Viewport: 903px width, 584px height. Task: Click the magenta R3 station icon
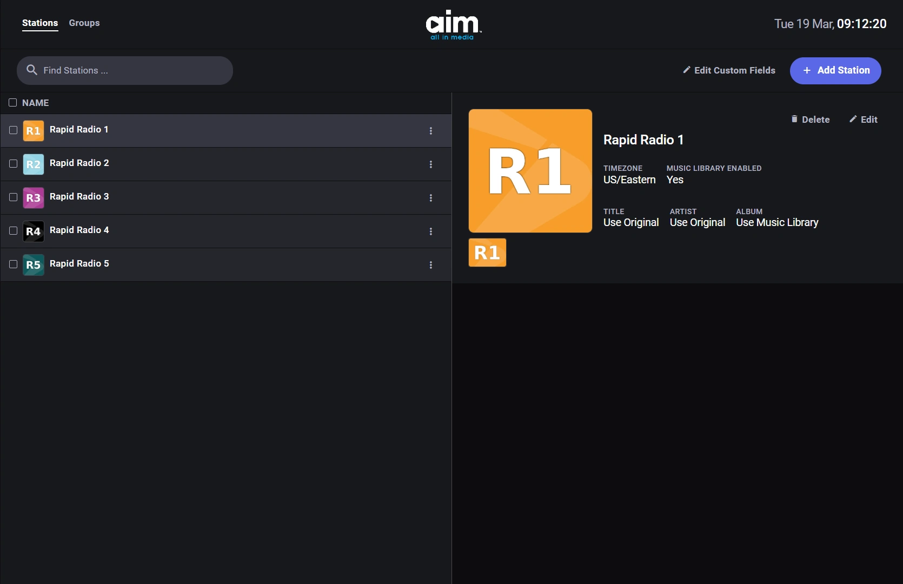tap(34, 197)
